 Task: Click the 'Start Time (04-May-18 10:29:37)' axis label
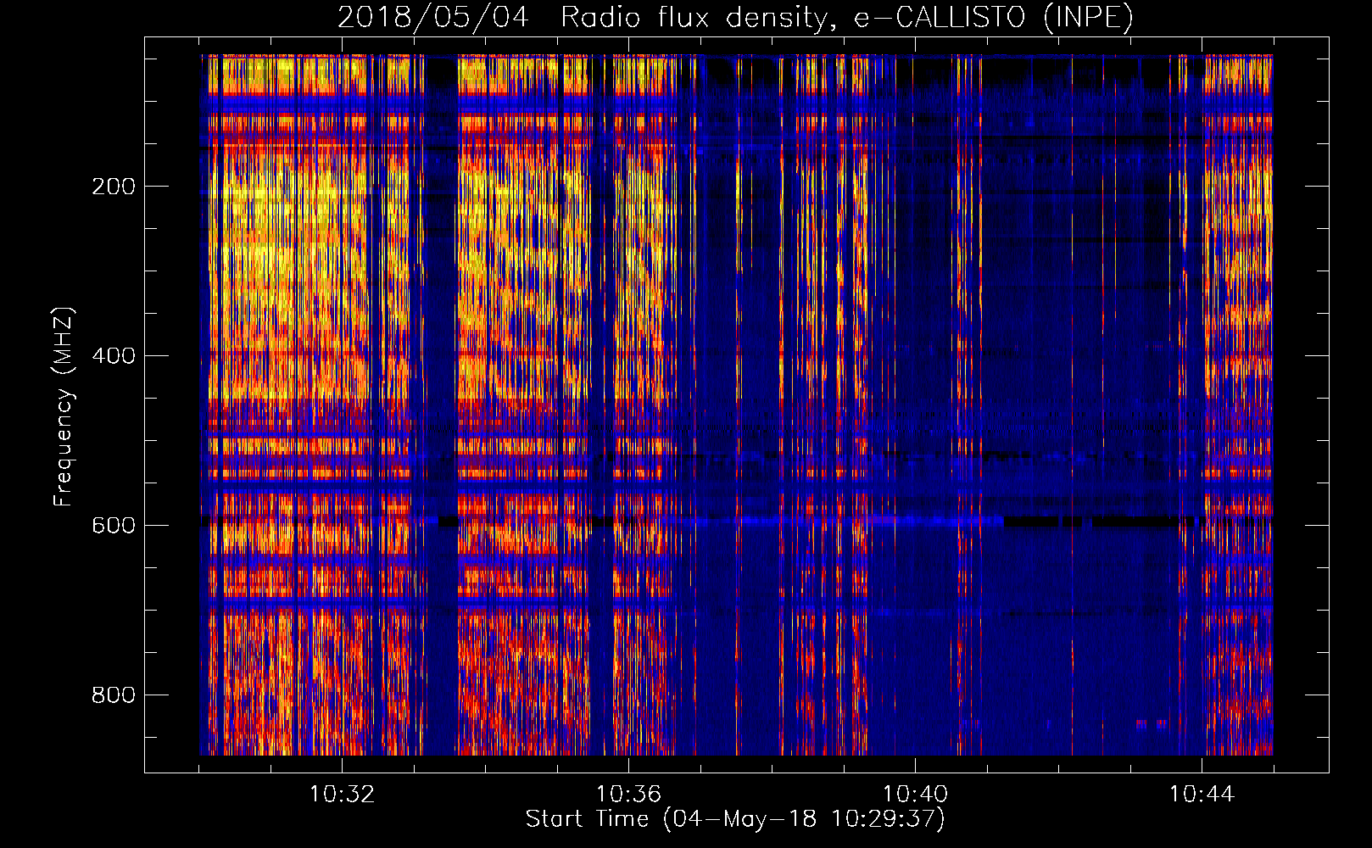[735, 819]
